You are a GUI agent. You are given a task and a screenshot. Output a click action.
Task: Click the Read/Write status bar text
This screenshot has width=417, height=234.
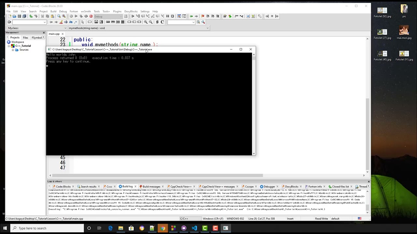point(321,219)
